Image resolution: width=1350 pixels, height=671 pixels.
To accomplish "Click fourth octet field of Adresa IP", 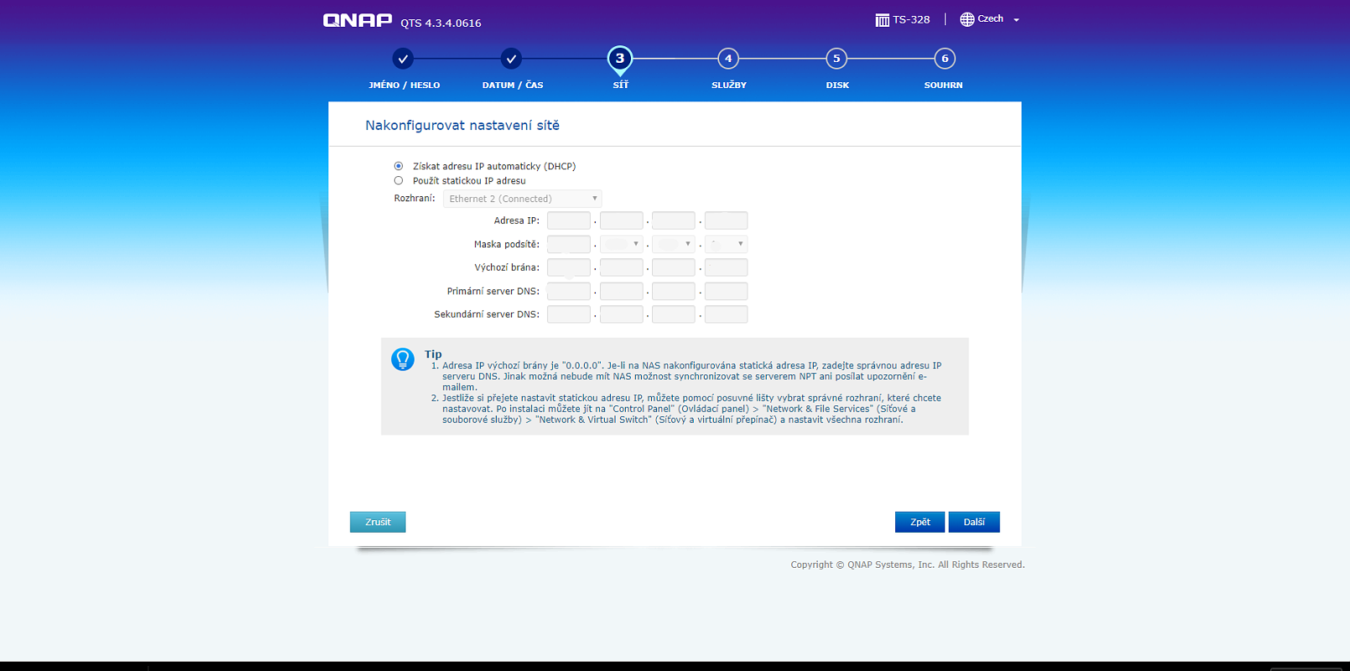I will click(x=727, y=221).
